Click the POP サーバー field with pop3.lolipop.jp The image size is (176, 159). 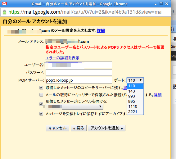(79, 80)
